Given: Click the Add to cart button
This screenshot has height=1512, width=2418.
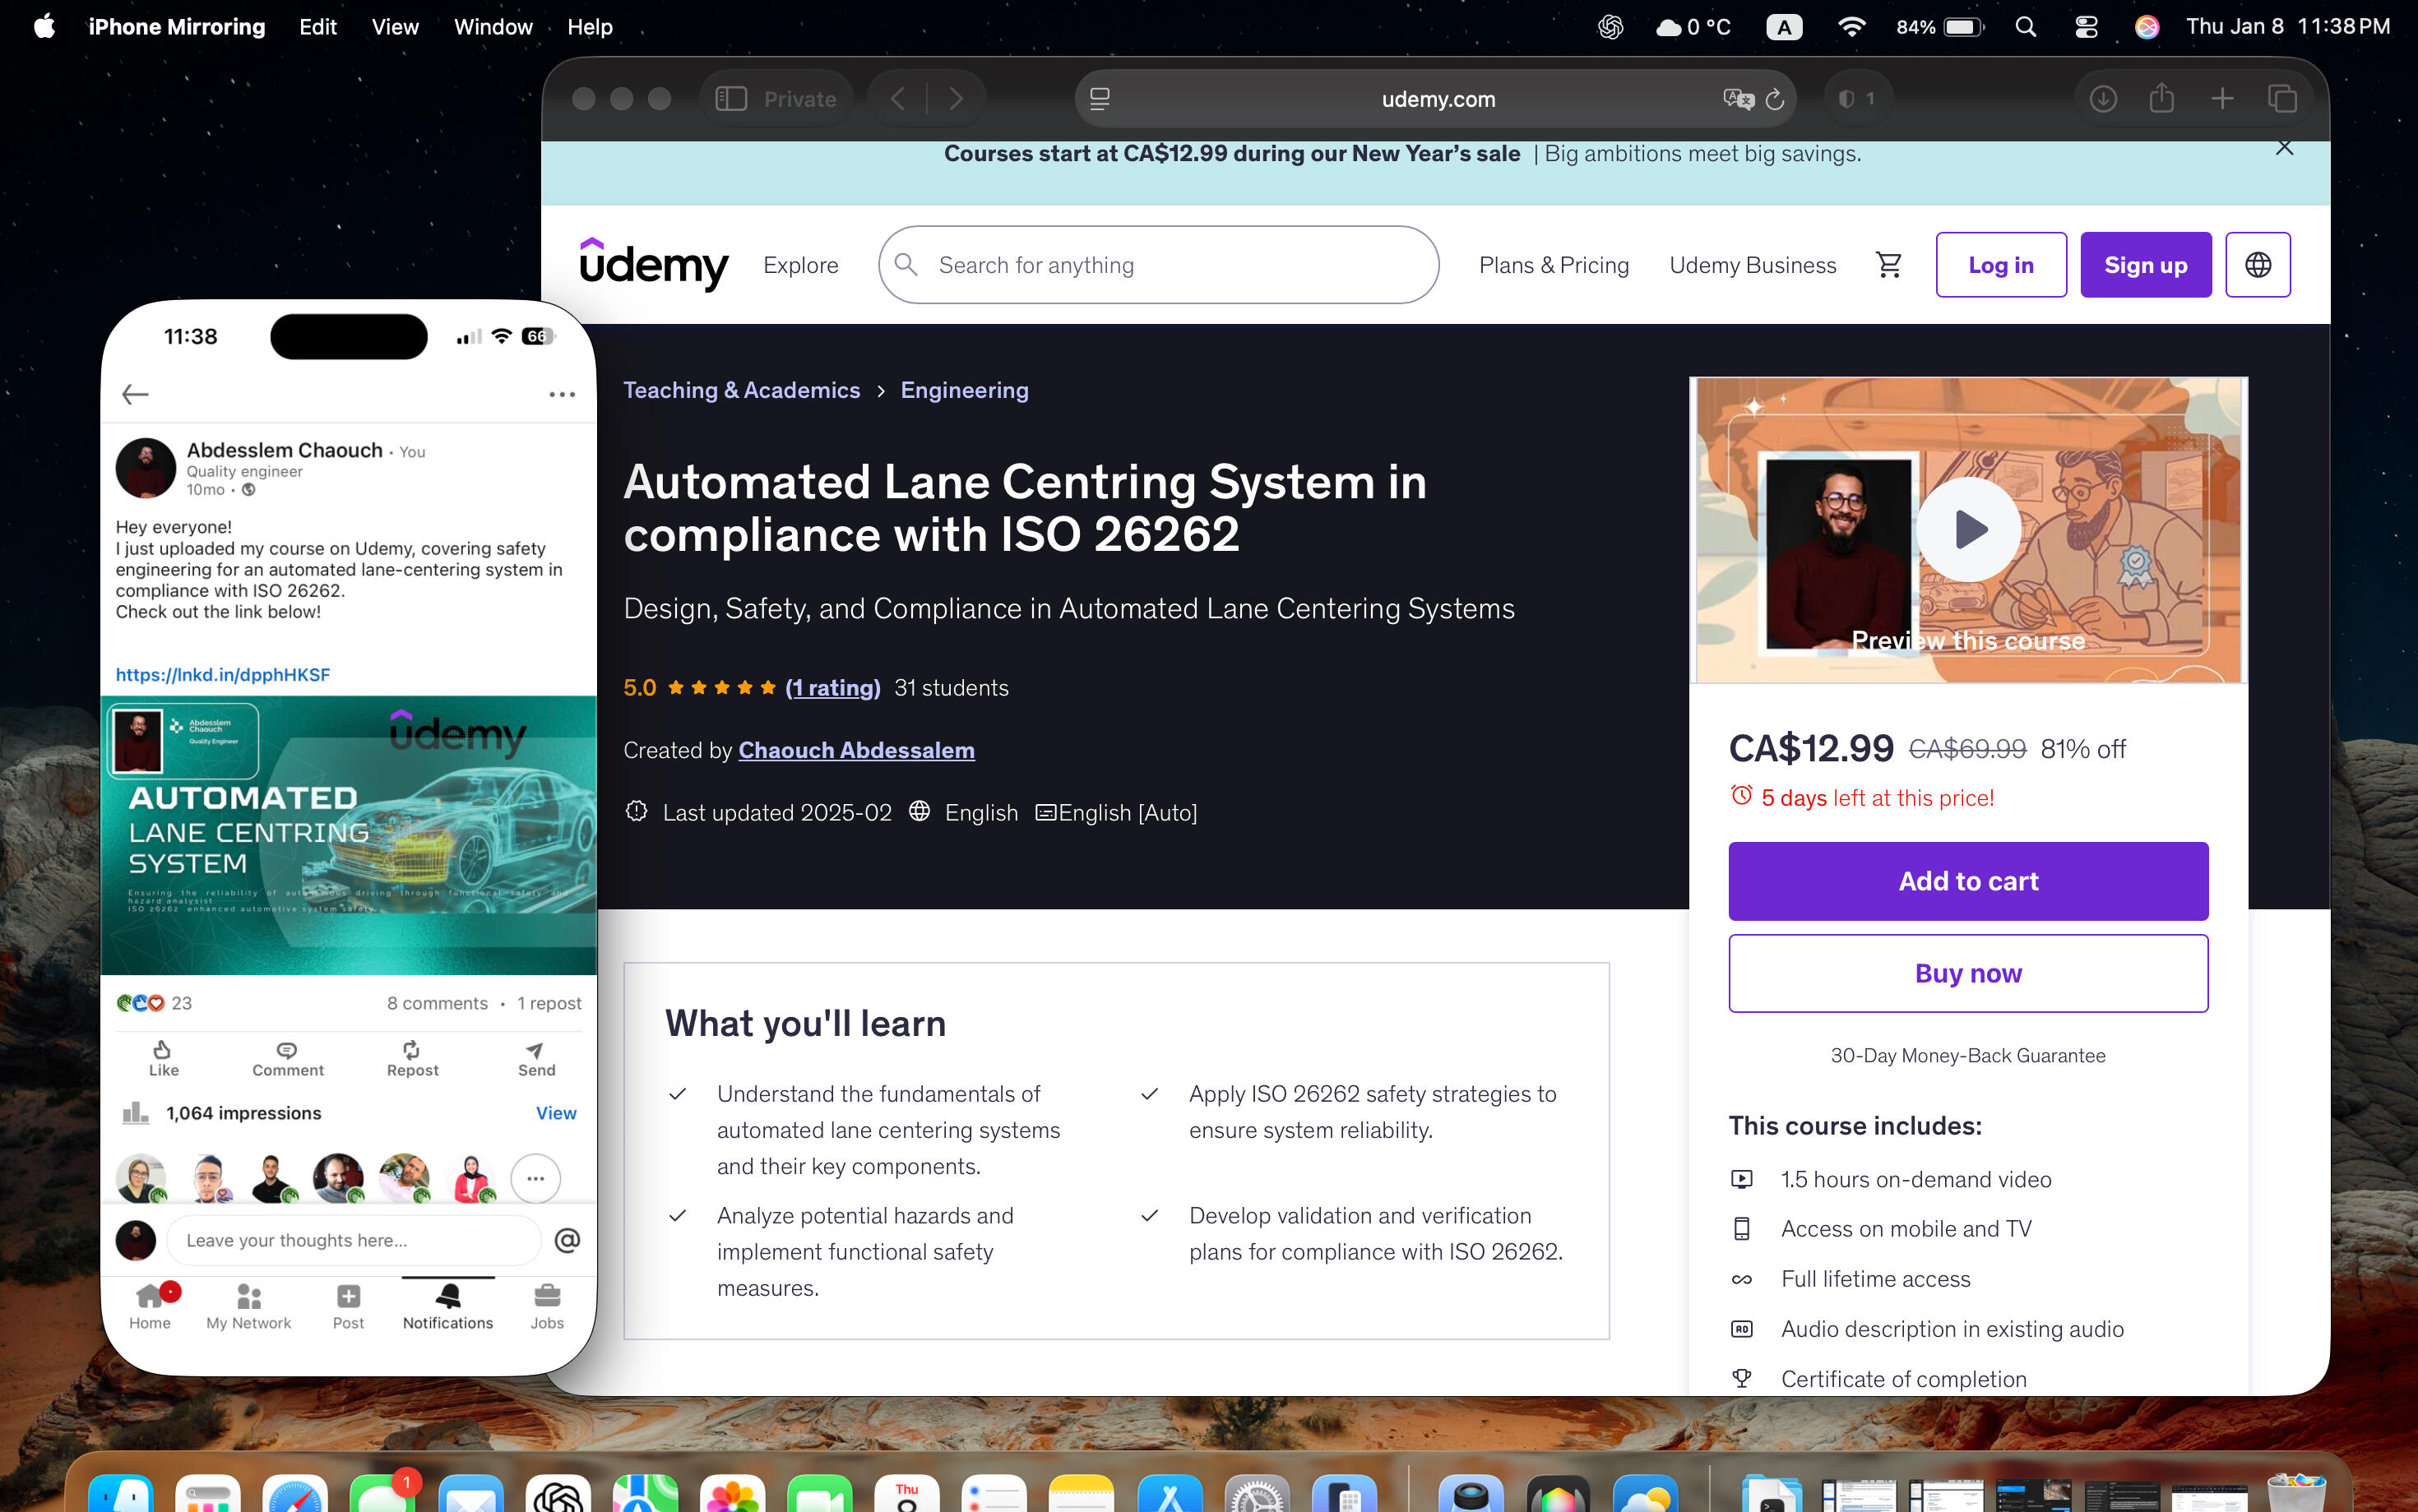Looking at the screenshot, I should click(1967, 881).
